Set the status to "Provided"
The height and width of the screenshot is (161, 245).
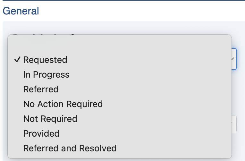[x=41, y=133]
